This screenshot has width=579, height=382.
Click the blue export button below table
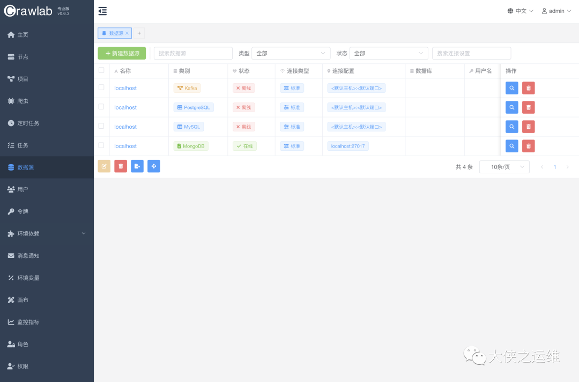tap(137, 166)
